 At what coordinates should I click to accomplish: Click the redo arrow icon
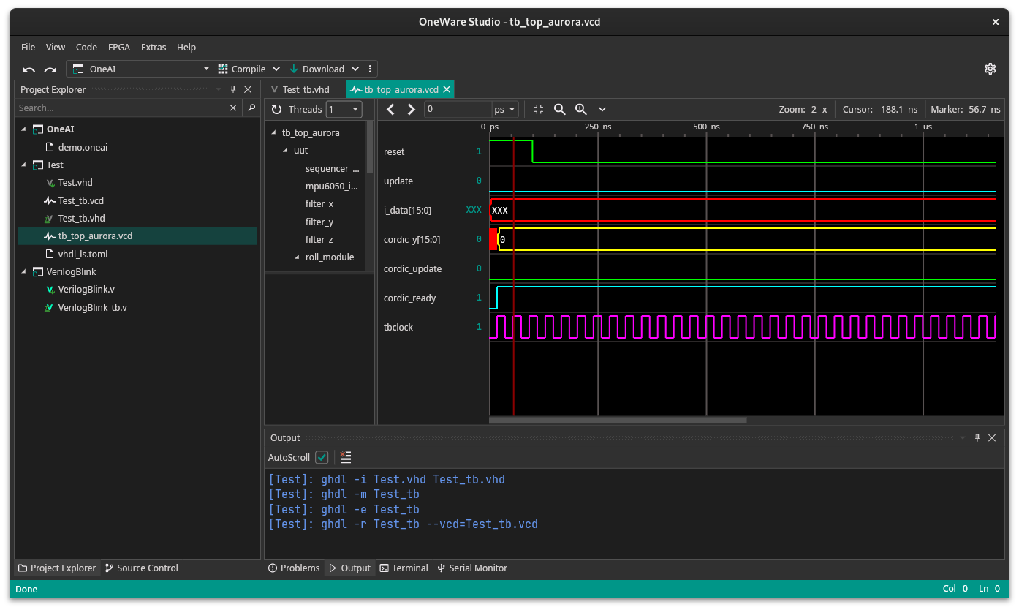pos(50,69)
